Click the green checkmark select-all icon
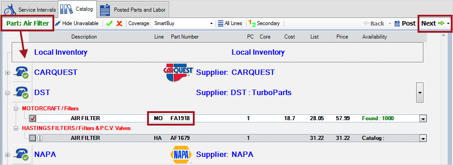453x165 pixels. click(x=109, y=23)
